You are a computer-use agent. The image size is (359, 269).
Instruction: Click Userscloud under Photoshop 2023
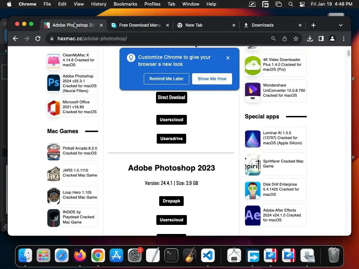pyautogui.click(x=171, y=220)
